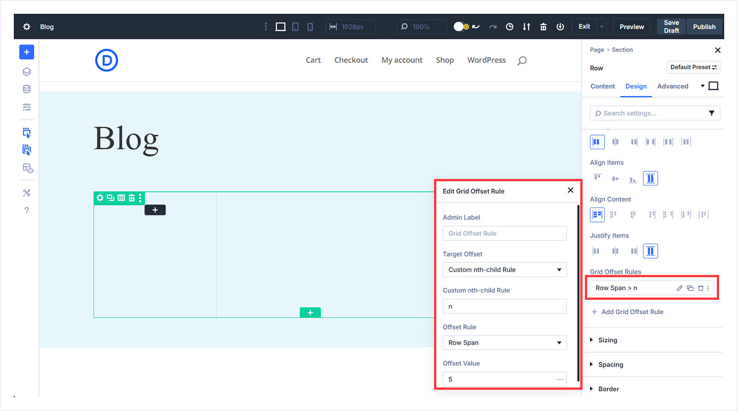The width and height of the screenshot is (738, 411).
Task: Click the click-mode cursor icon in left sidebar
Action: [27, 133]
